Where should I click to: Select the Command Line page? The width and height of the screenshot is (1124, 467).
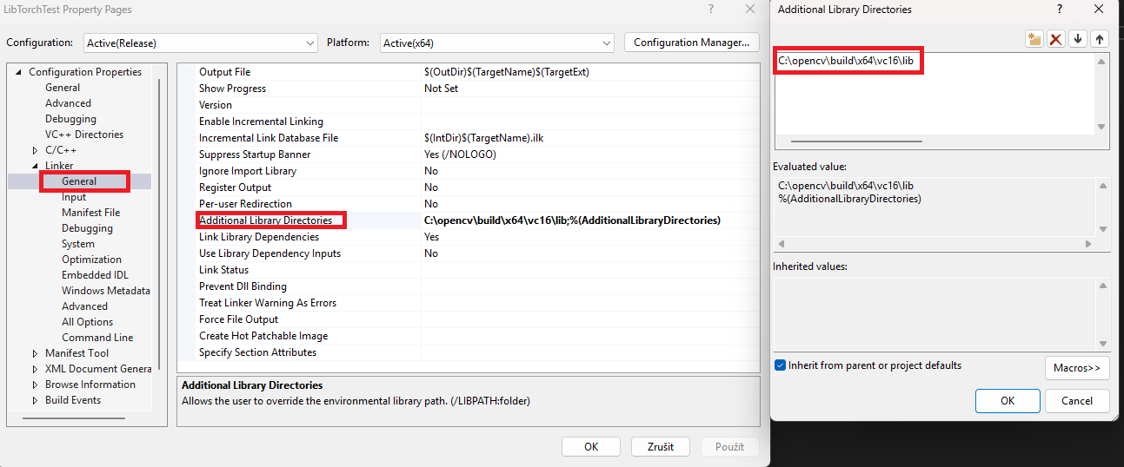pyautogui.click(x=97, y=338)
